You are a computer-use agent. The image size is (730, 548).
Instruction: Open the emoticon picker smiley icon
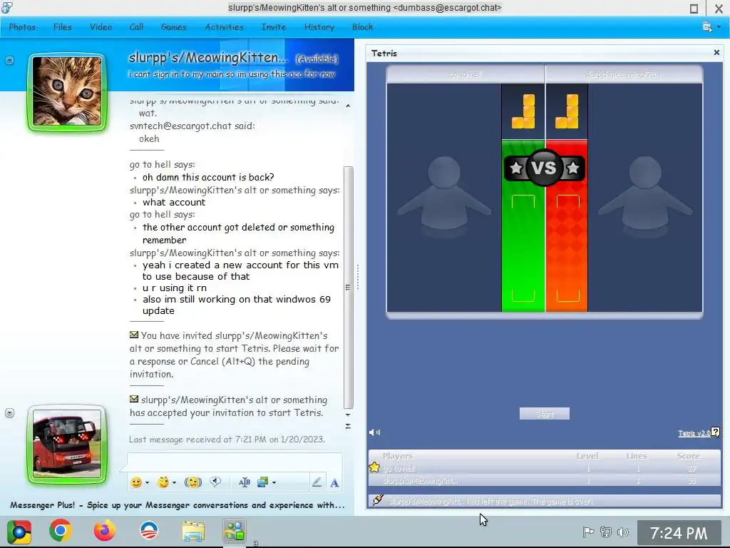[x=136, y=482]
